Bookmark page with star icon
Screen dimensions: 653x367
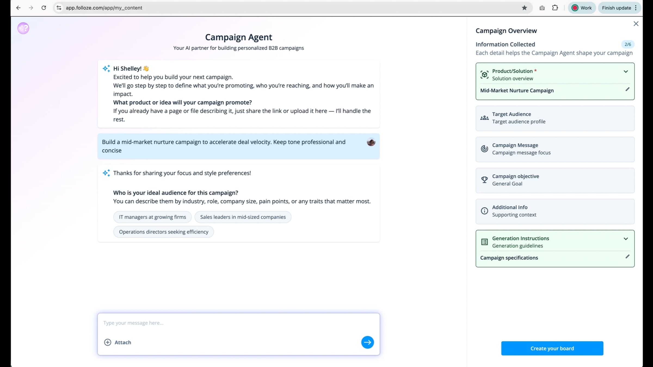524,8
